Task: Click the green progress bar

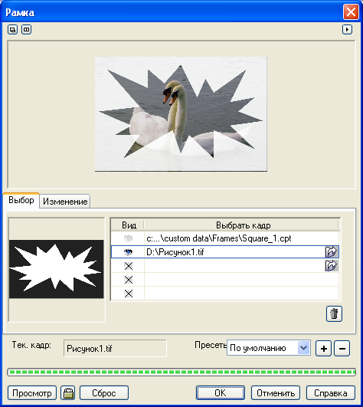Action: 181,373
